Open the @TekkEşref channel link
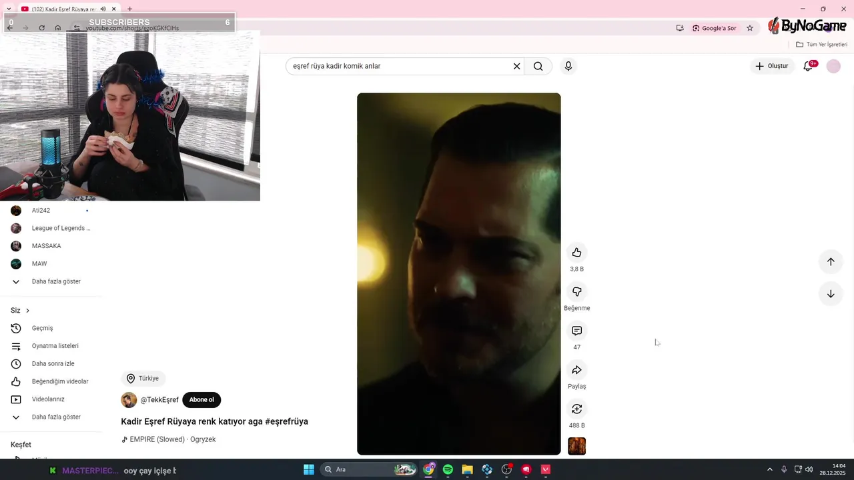This screenshot has height=480, width=854. point(159,400)
